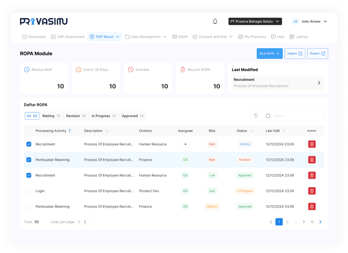
Task: Click the filter icon above the table
Action: [256, 116]
